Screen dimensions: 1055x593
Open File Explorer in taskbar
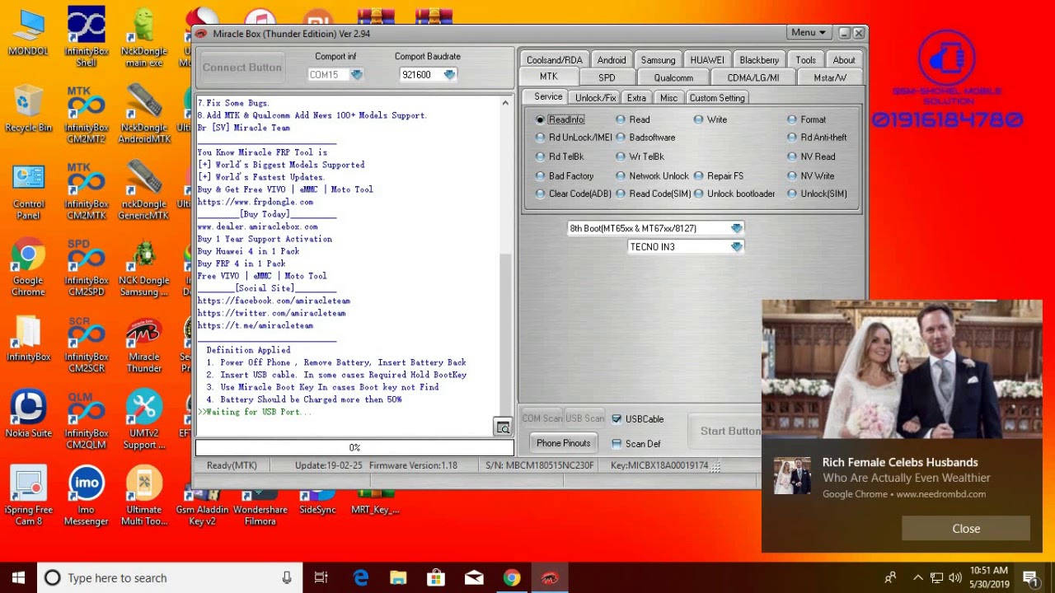coord(398,578)
